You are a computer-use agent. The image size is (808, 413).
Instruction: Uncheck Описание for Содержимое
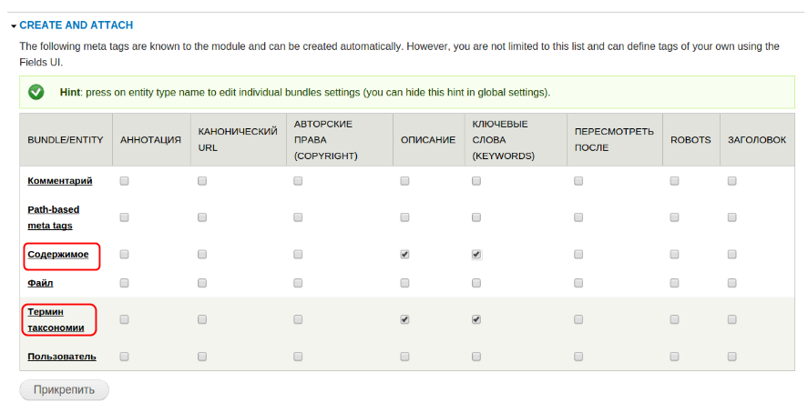404,255
